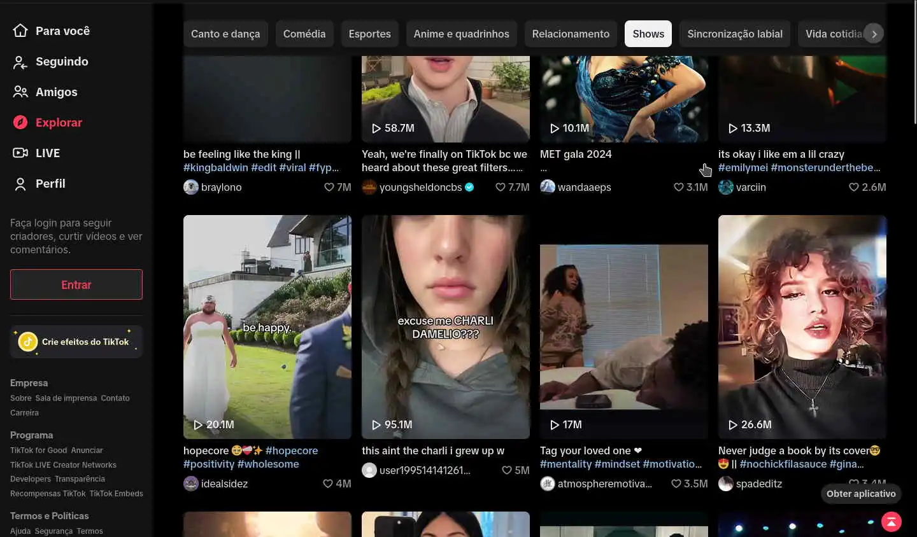Click the TikTok effects circular logo icon
Viewport: 917px width, 537px height.
pyautogui.click(x=27, y=342)
